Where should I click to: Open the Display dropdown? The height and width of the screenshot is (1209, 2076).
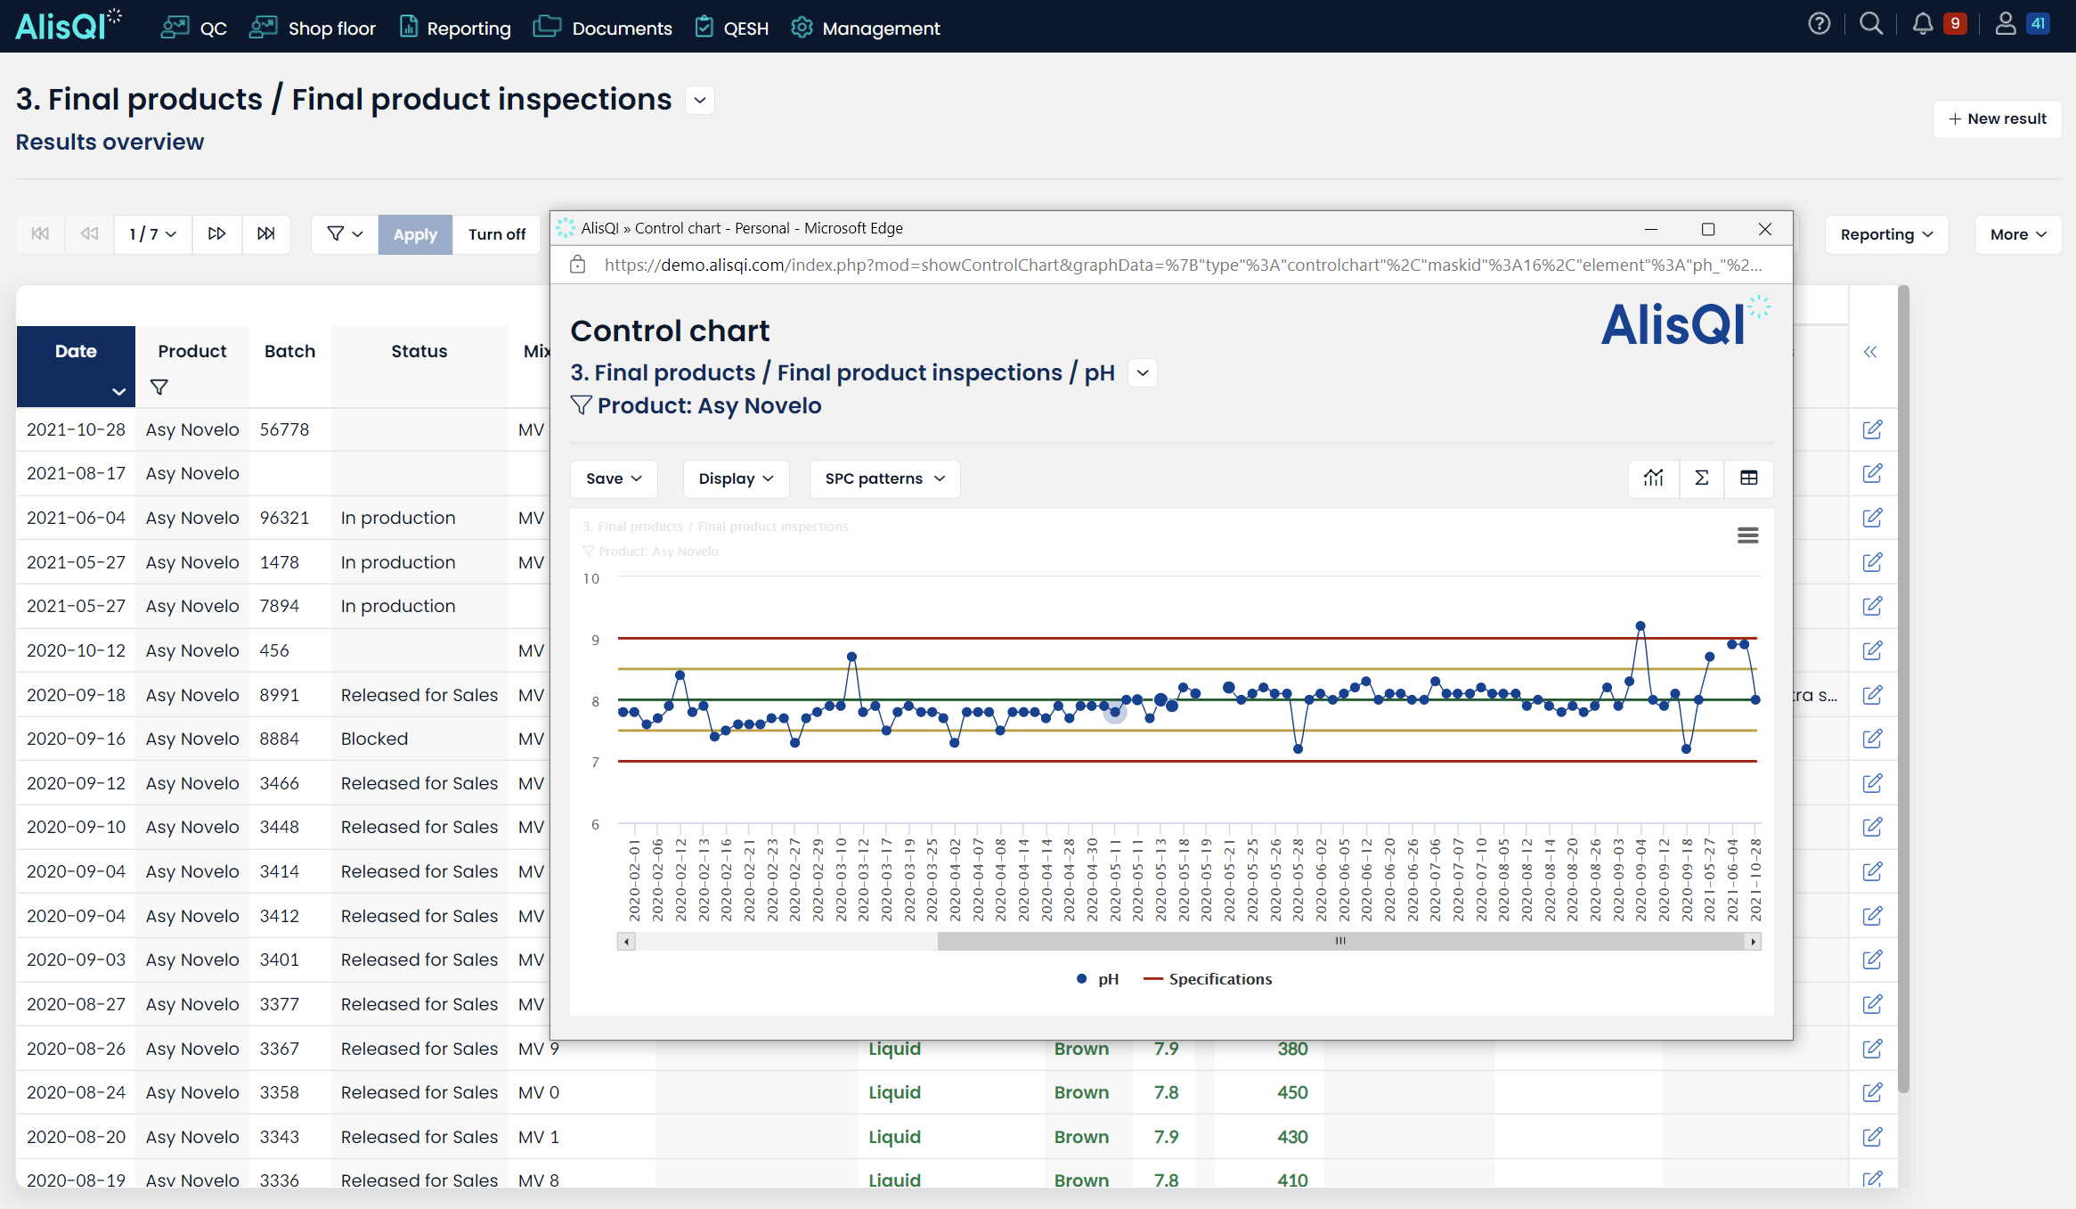coord(736,478)
